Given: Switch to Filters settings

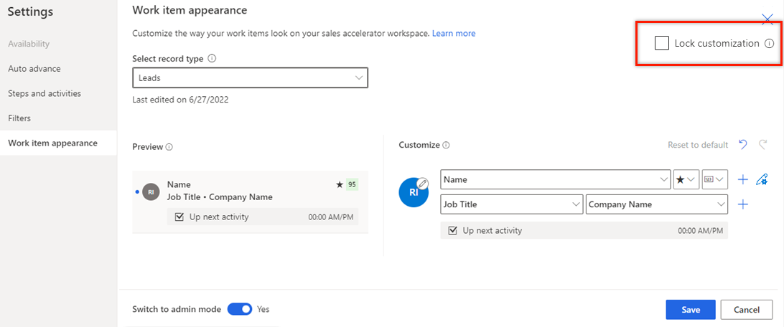Looking at the screenshot, I should click(x=19, y=118).
